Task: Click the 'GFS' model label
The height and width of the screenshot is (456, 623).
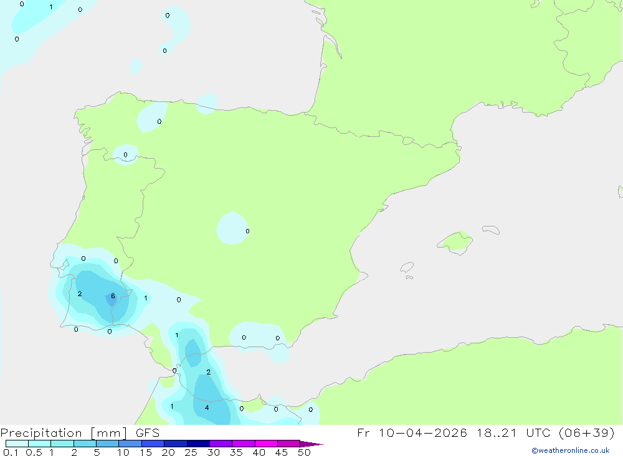Action: 148,433
